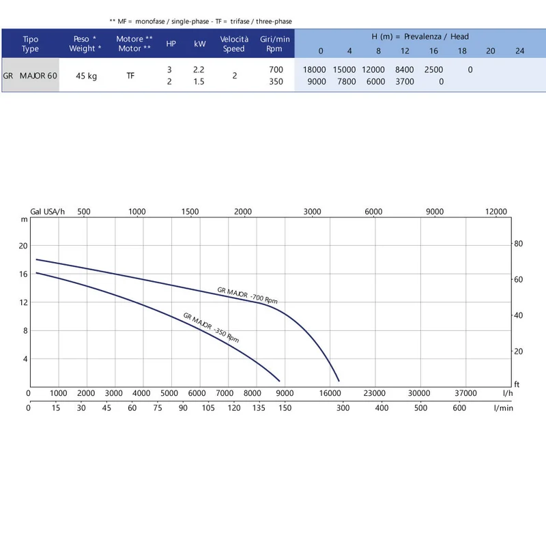Click the 80 ft axis tick label

(518, 244)
